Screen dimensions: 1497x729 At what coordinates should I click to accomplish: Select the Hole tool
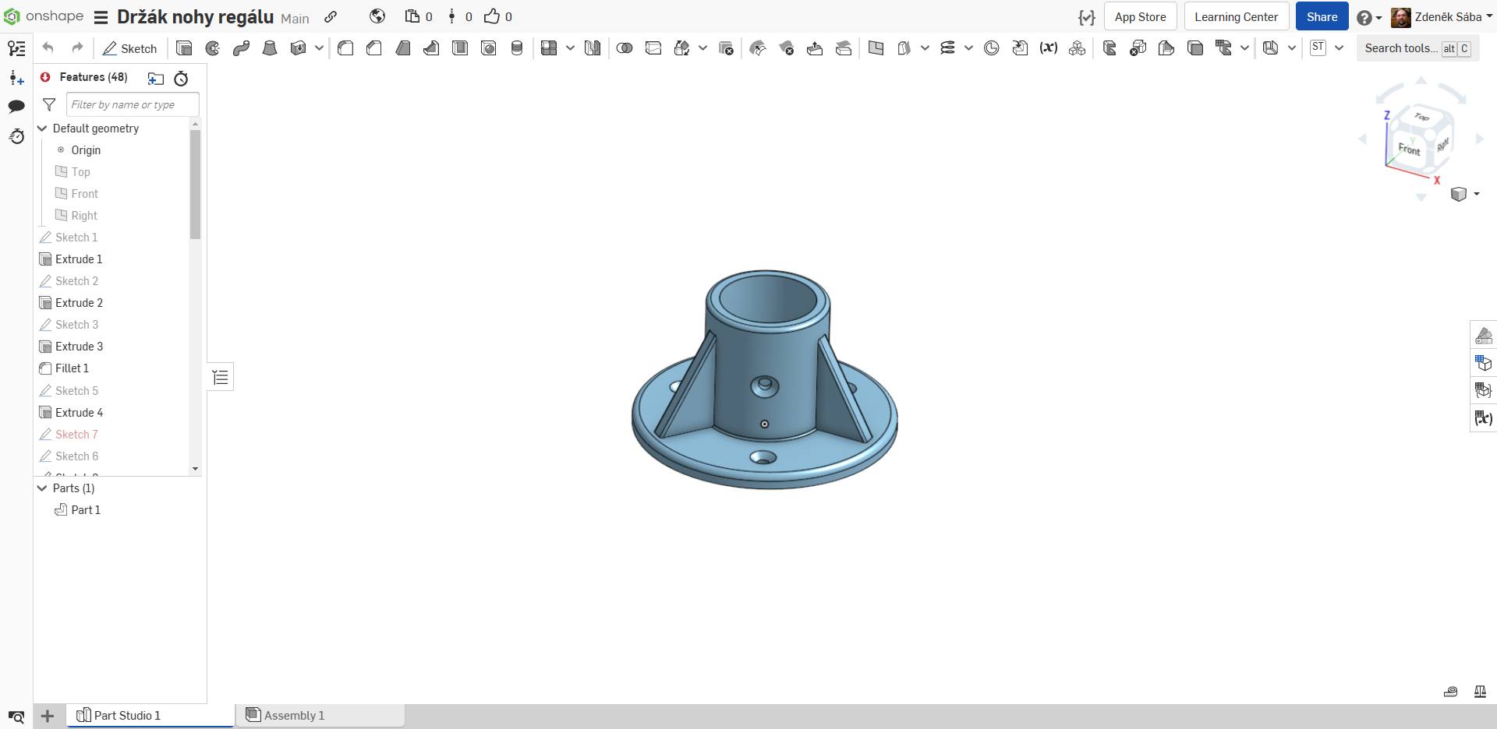[488, 48]
